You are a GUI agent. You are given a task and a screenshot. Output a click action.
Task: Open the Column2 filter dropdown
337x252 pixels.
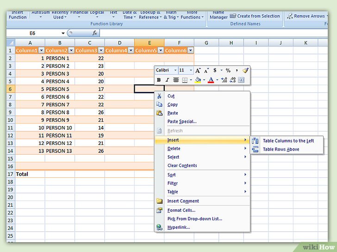pos(71,50)
